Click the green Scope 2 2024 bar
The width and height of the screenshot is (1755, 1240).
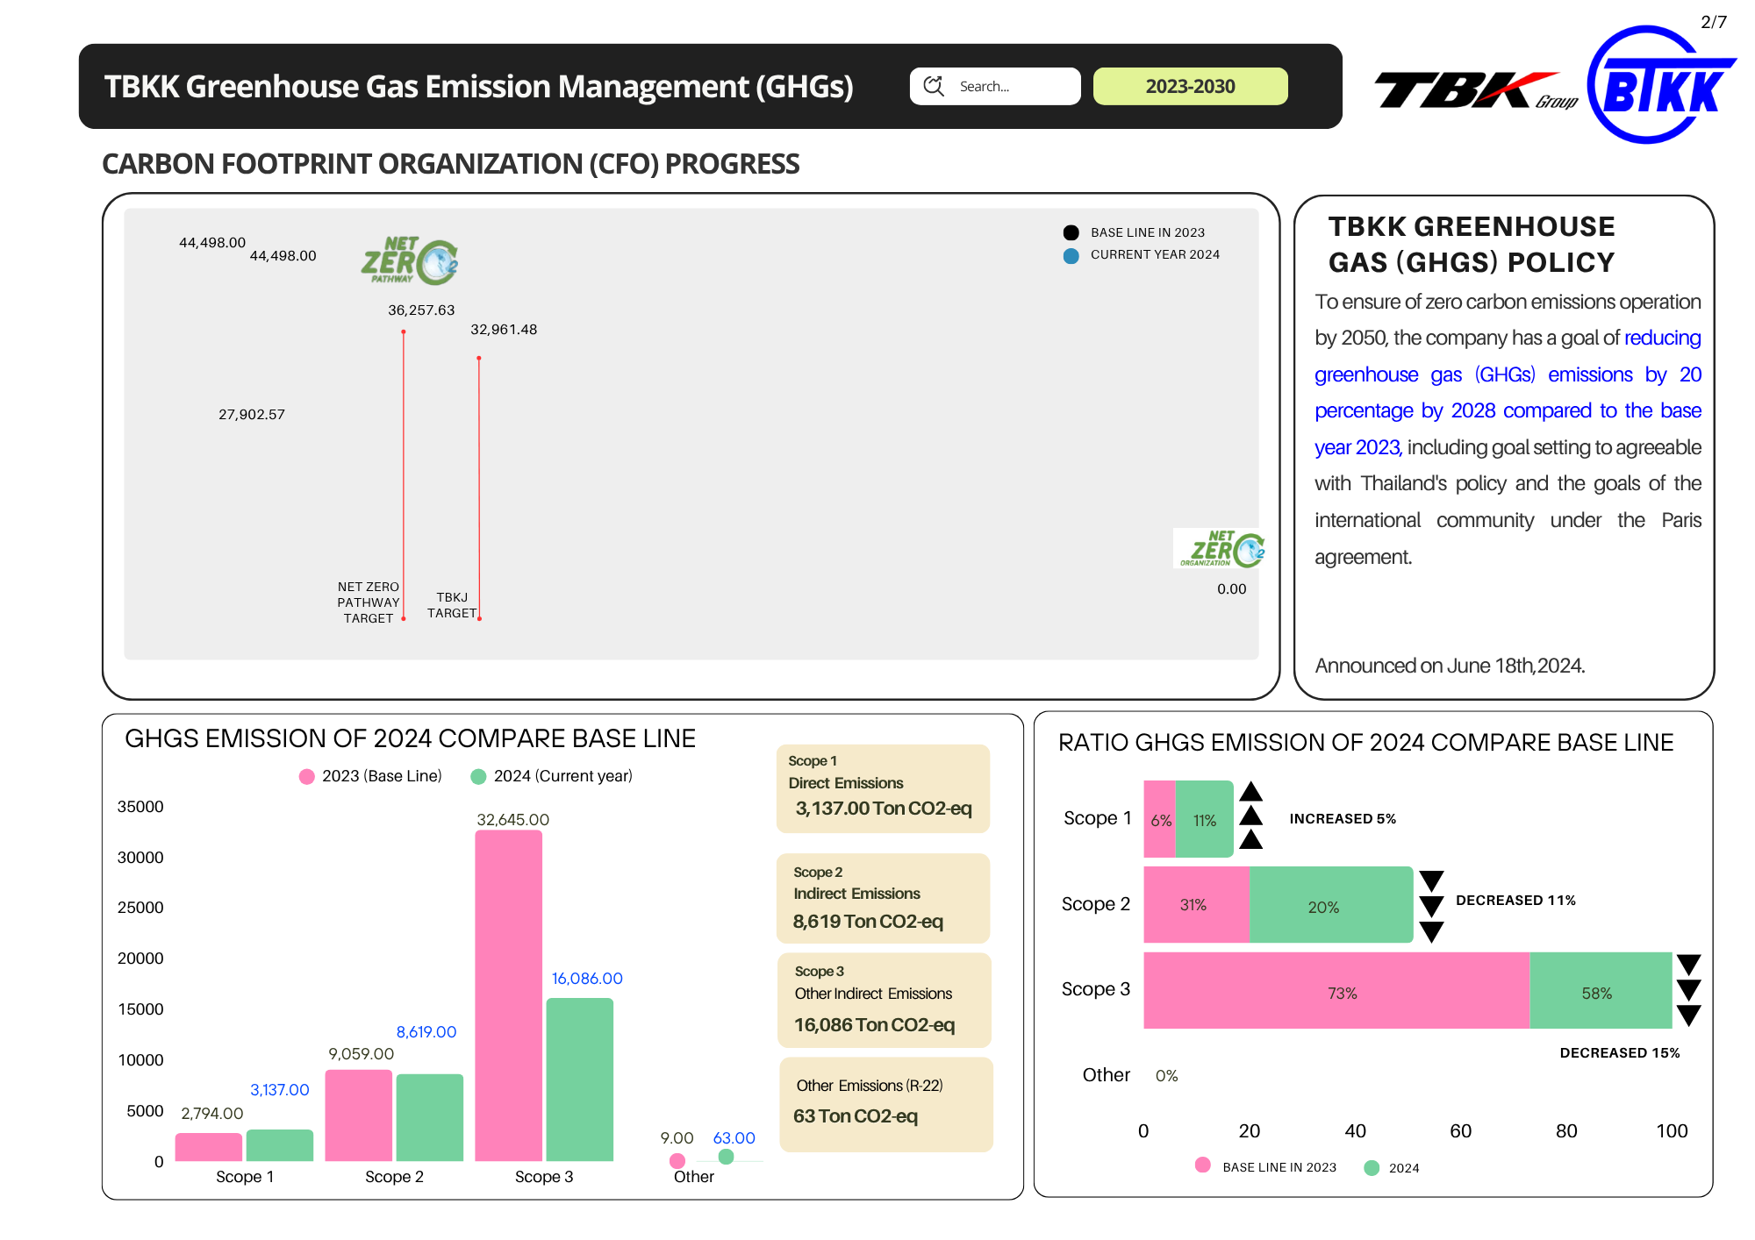(x=430, y=1117)
